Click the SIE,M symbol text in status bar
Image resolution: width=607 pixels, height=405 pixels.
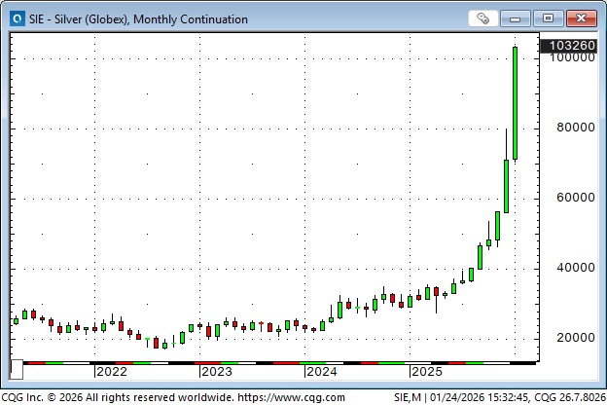tap(412, 397)
